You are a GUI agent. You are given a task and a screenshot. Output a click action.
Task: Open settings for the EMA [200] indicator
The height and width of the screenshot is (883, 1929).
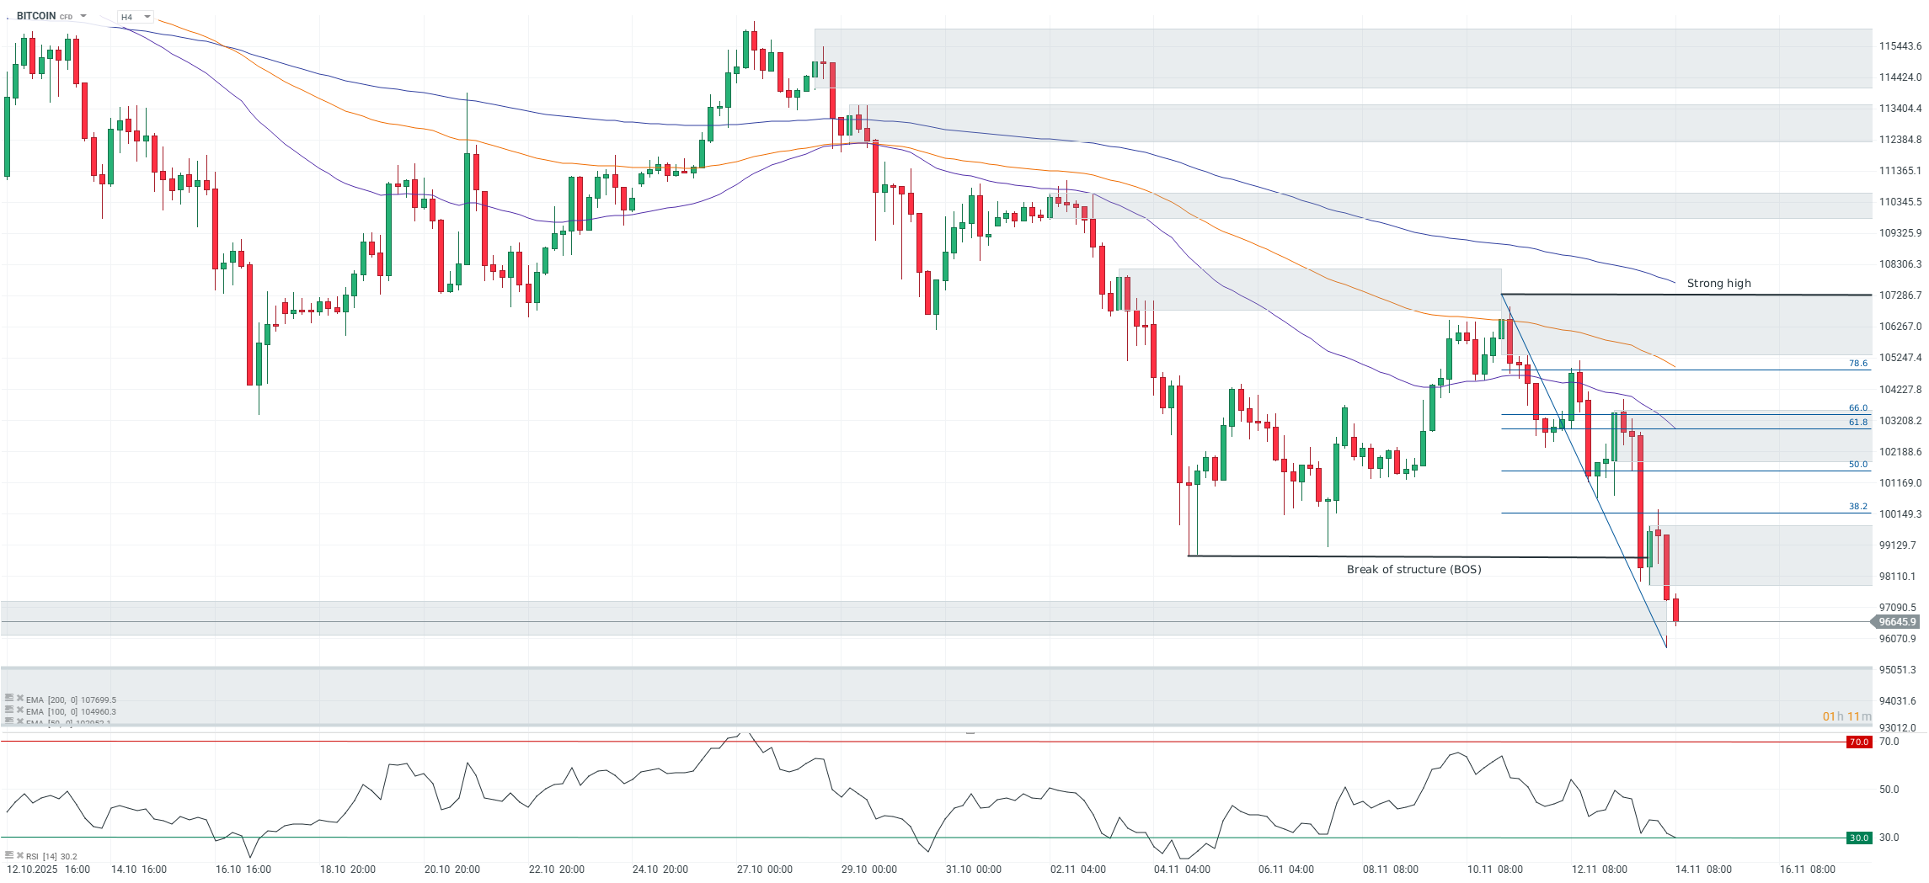(8, 699)
